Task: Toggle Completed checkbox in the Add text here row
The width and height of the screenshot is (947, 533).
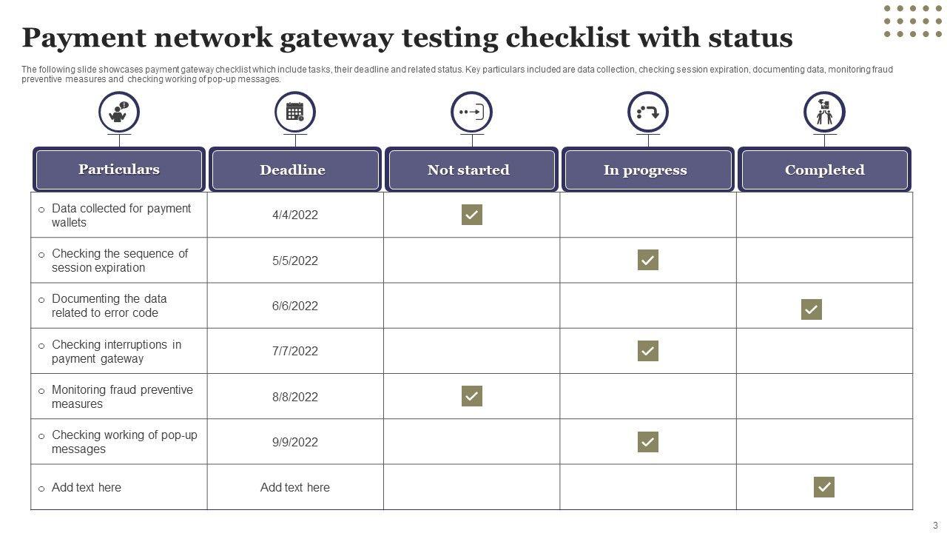Action: [x=824, y=487]
